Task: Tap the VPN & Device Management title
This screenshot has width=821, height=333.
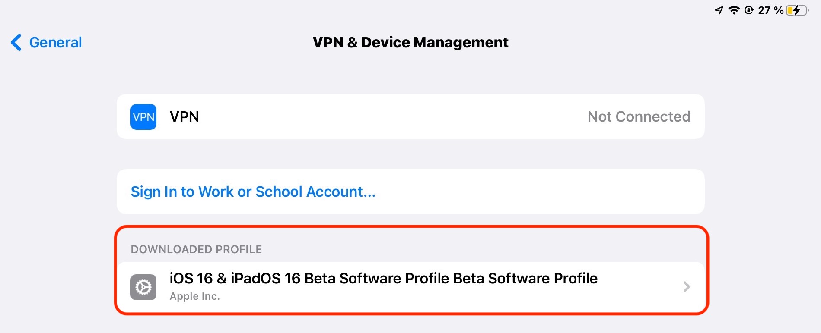Action: 410,42
